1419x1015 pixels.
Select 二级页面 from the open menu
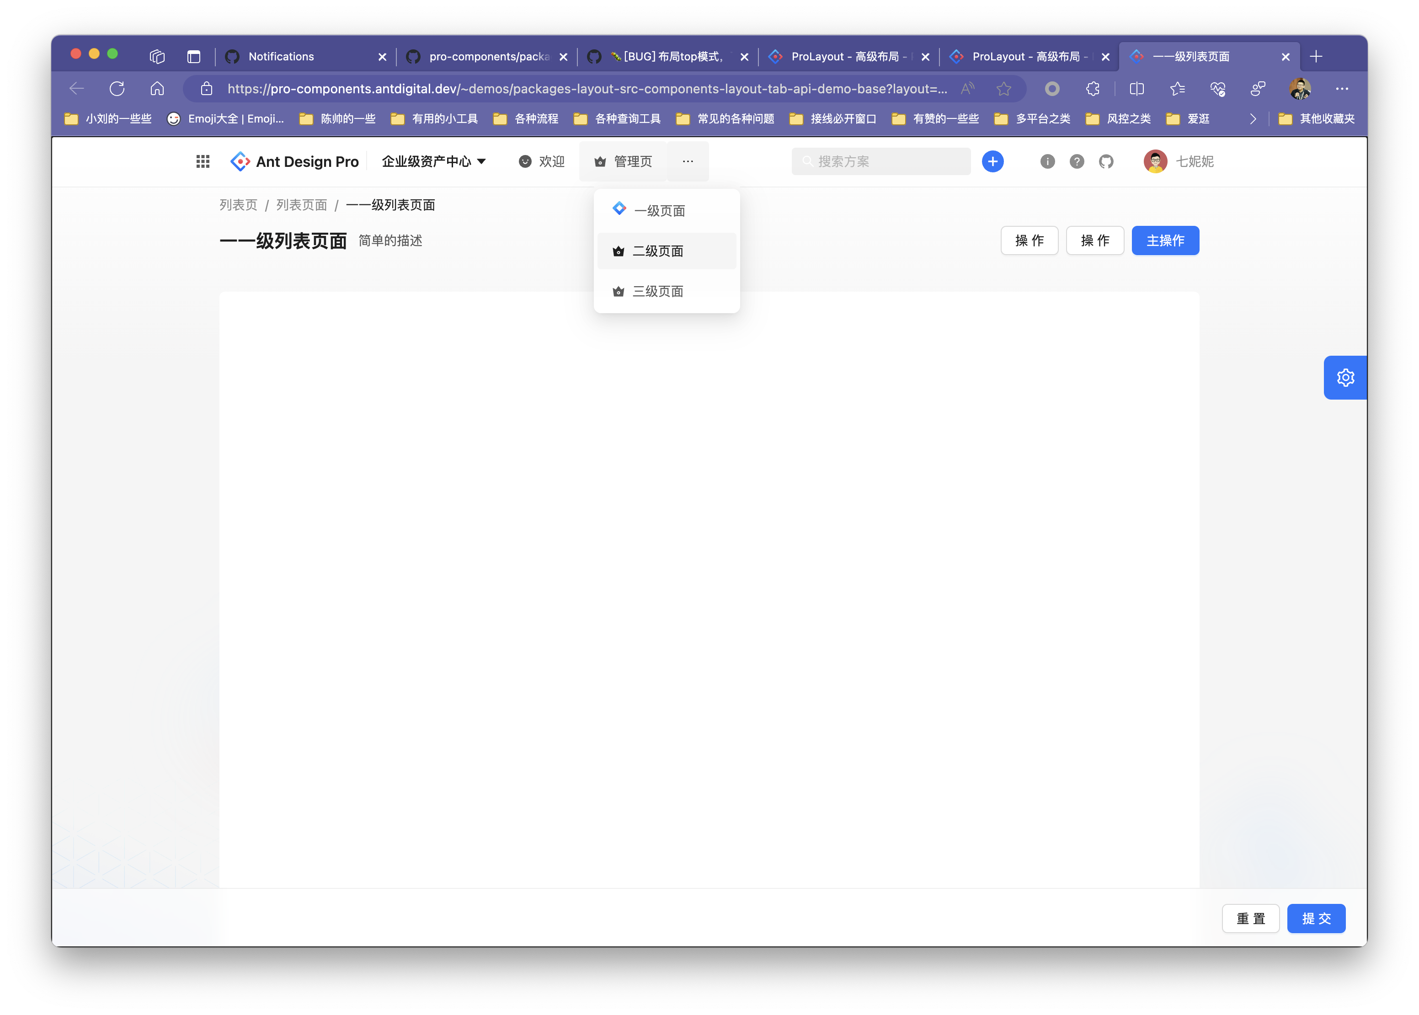coord(657,251)
